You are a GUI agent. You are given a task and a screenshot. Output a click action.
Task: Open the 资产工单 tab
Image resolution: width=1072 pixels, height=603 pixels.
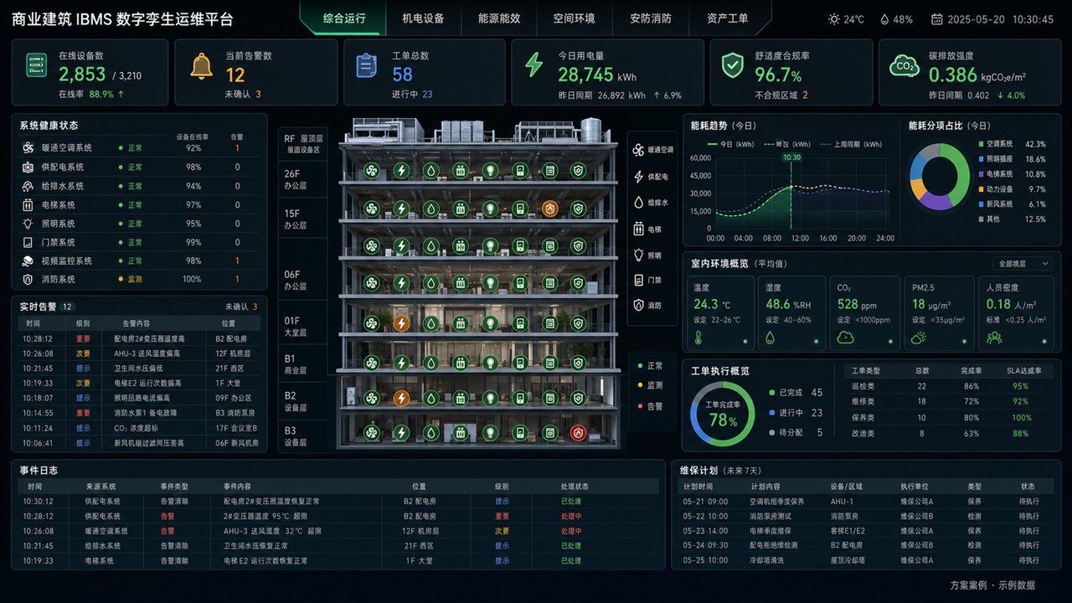(x=727, y=18)
